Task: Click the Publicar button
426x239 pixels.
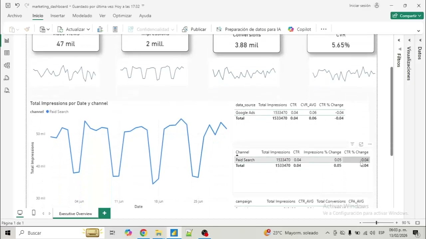Action: click(194, 29)
